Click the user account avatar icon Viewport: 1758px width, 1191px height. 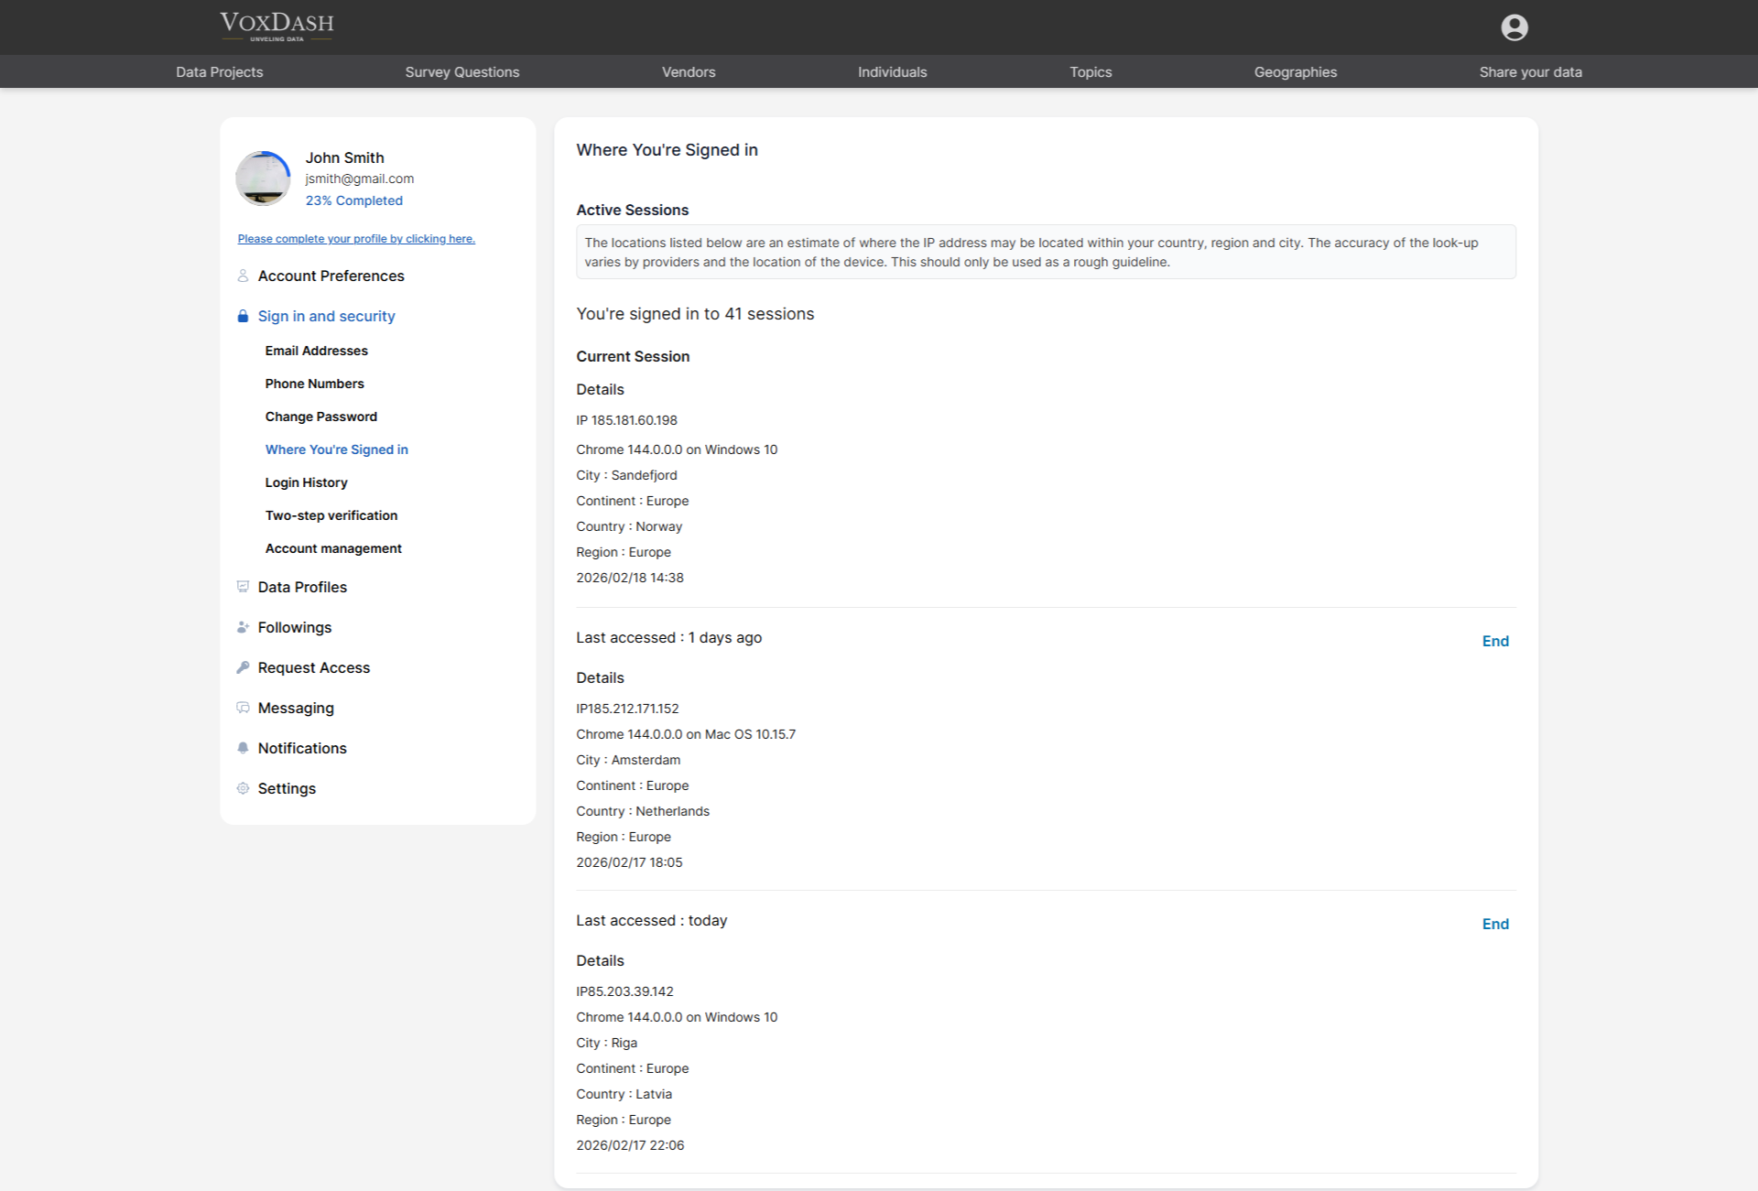click(1514, 27)
